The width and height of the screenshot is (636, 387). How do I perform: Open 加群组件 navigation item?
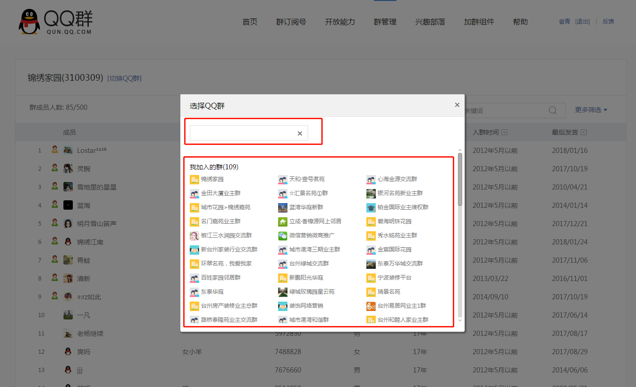tap(479, 22)
